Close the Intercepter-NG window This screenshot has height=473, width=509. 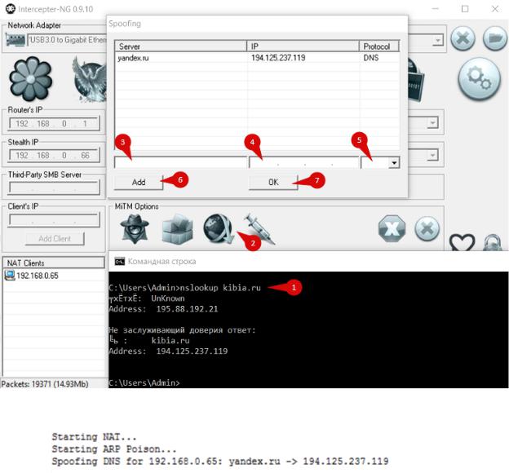pos(494,9)
